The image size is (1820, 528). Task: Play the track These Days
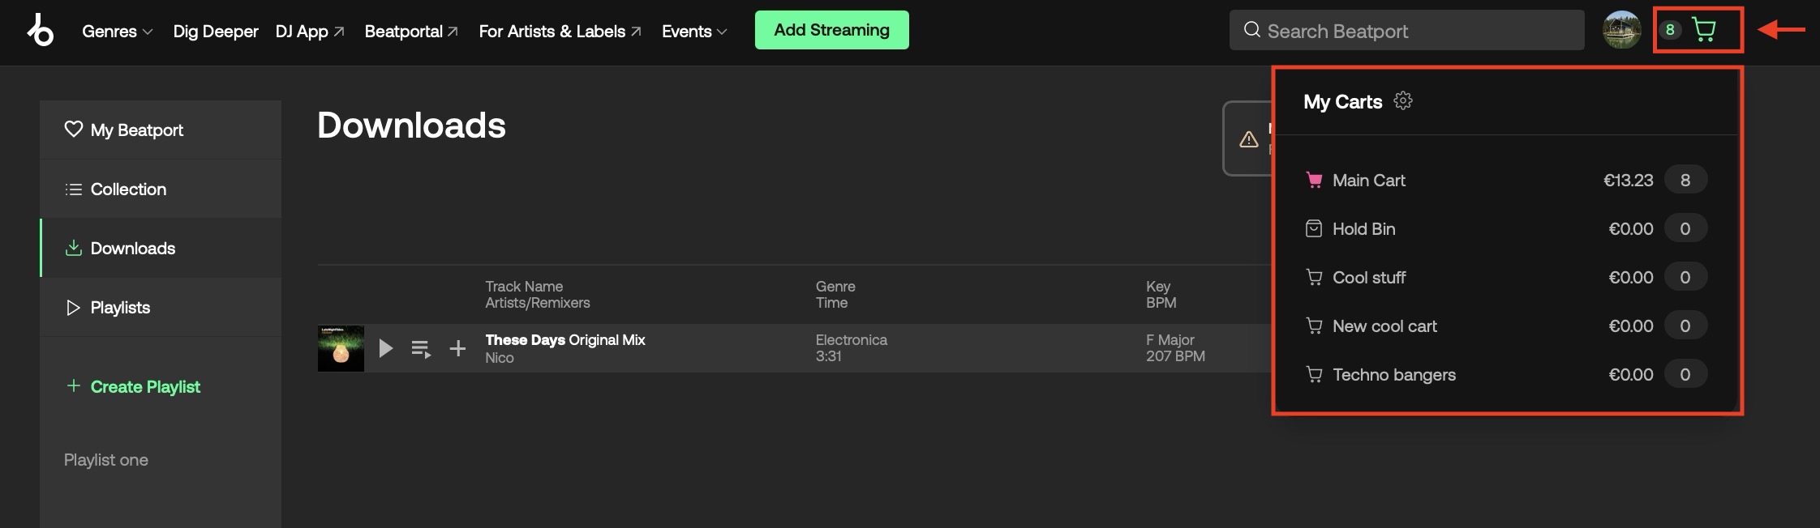click(386, 348)
